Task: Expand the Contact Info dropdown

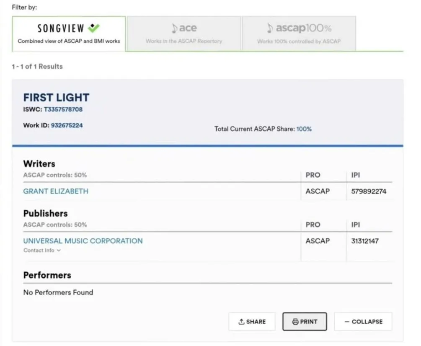Action: 42,250
